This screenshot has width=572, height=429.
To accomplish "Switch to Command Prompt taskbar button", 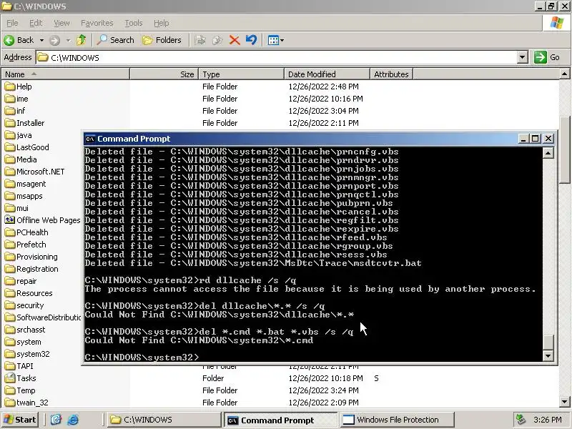I will pyautogui.click(x=280, y=420).
